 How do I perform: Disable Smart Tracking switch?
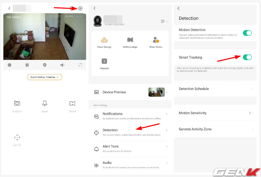[247, 57]
